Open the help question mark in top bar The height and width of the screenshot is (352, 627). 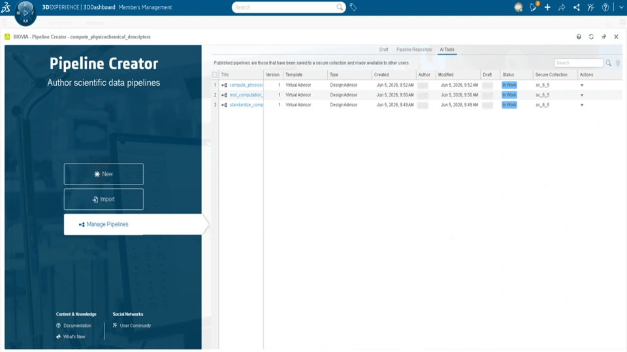(605, 7)
